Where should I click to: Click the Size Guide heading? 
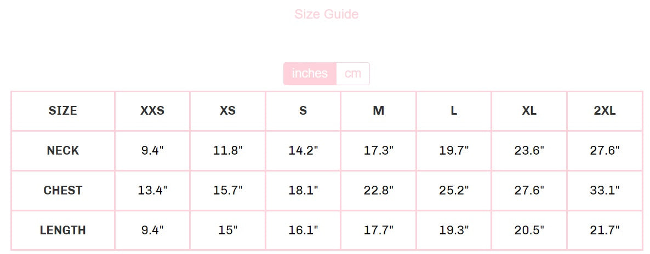tap(326, 14)
